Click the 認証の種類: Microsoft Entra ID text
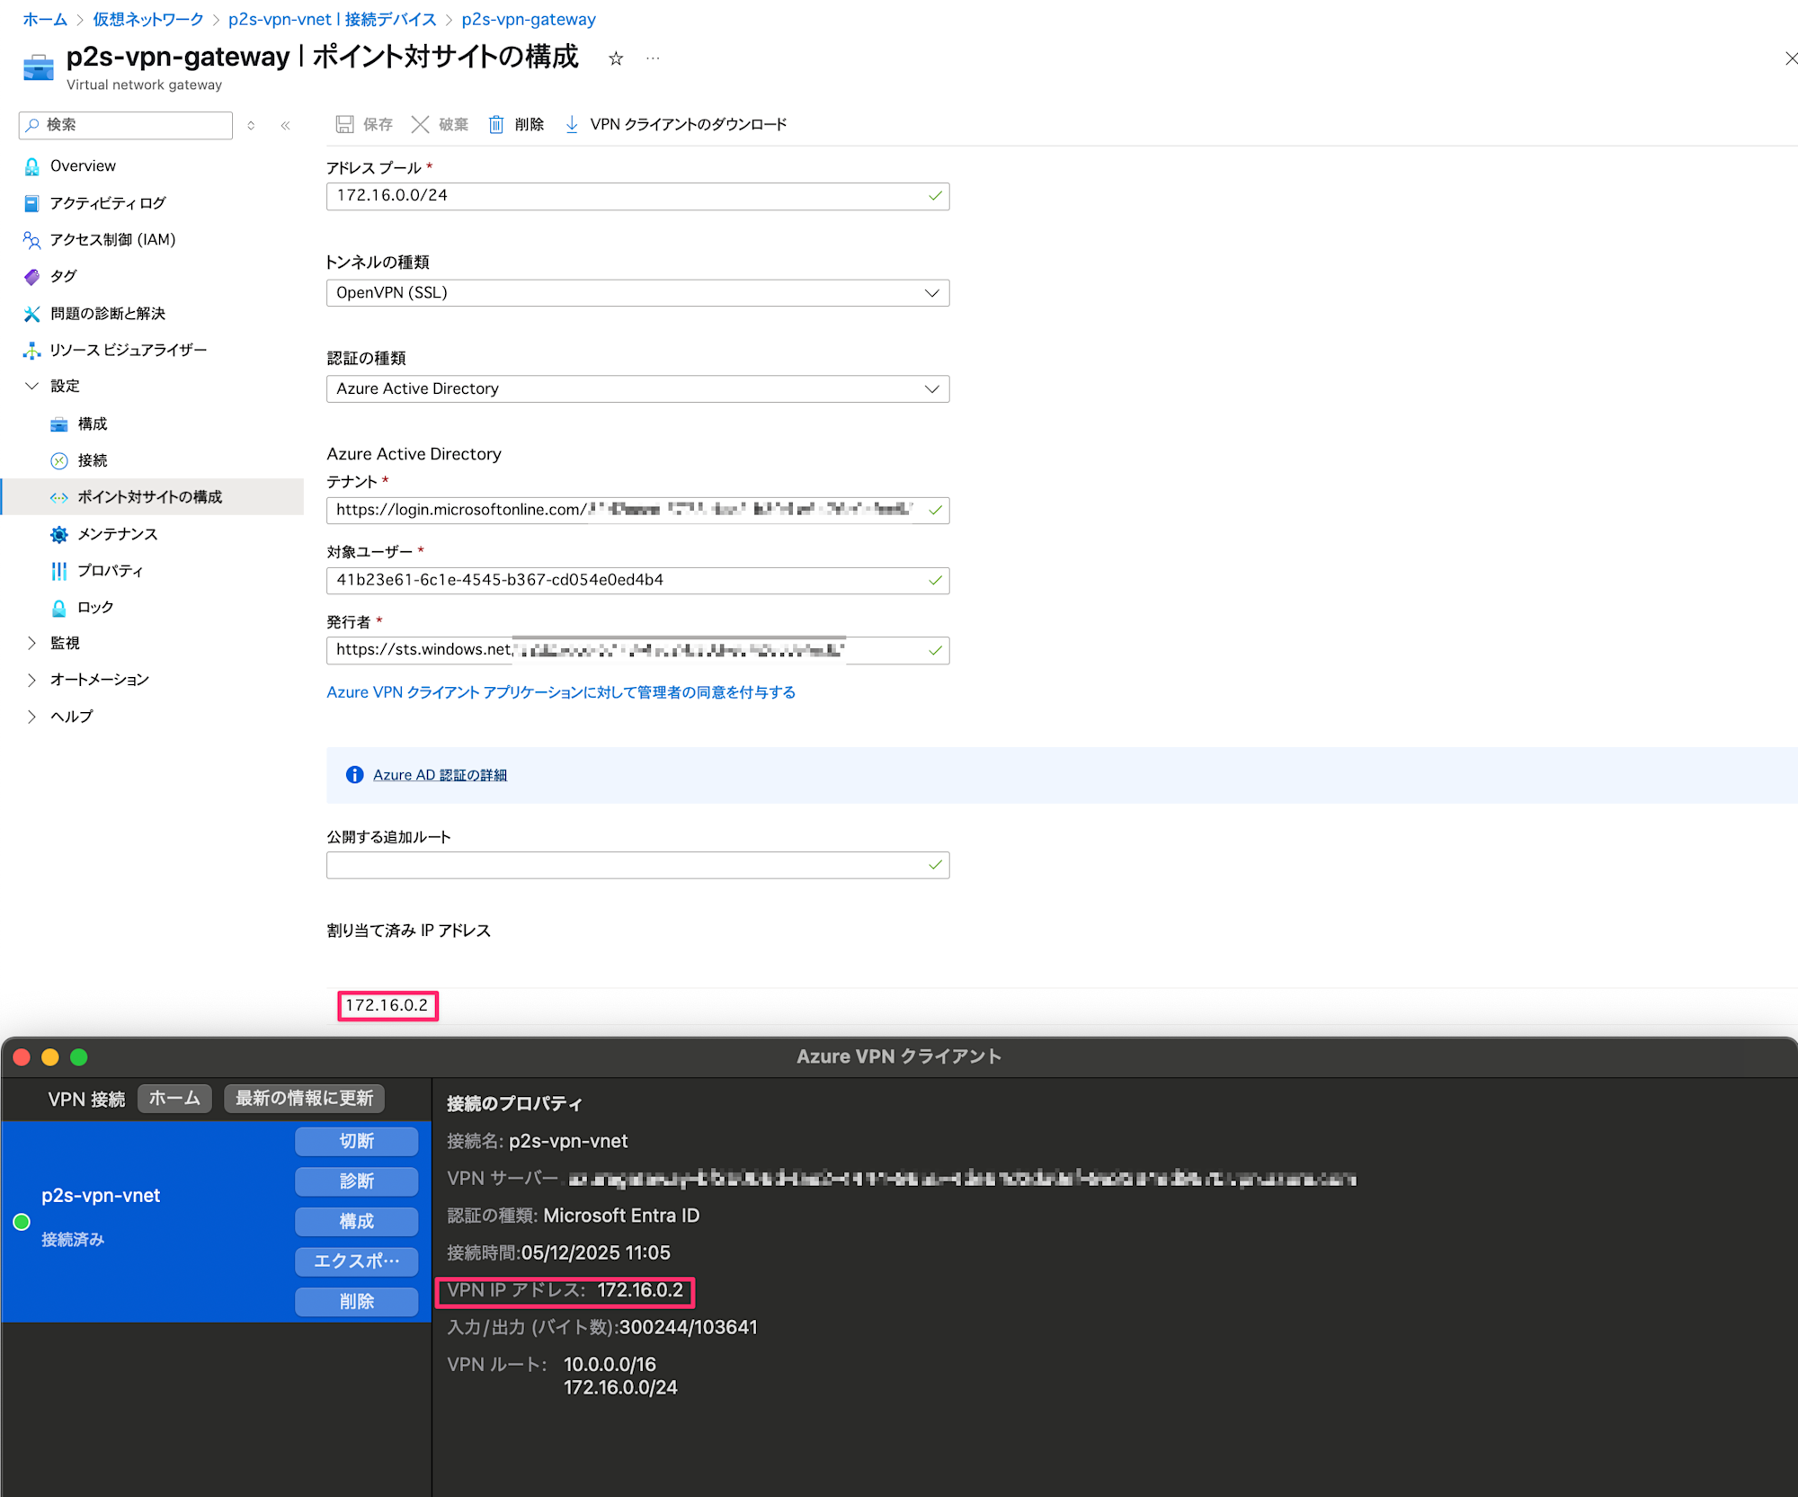This screenshot has height=1497, width=1798. tap(573, 1216)
